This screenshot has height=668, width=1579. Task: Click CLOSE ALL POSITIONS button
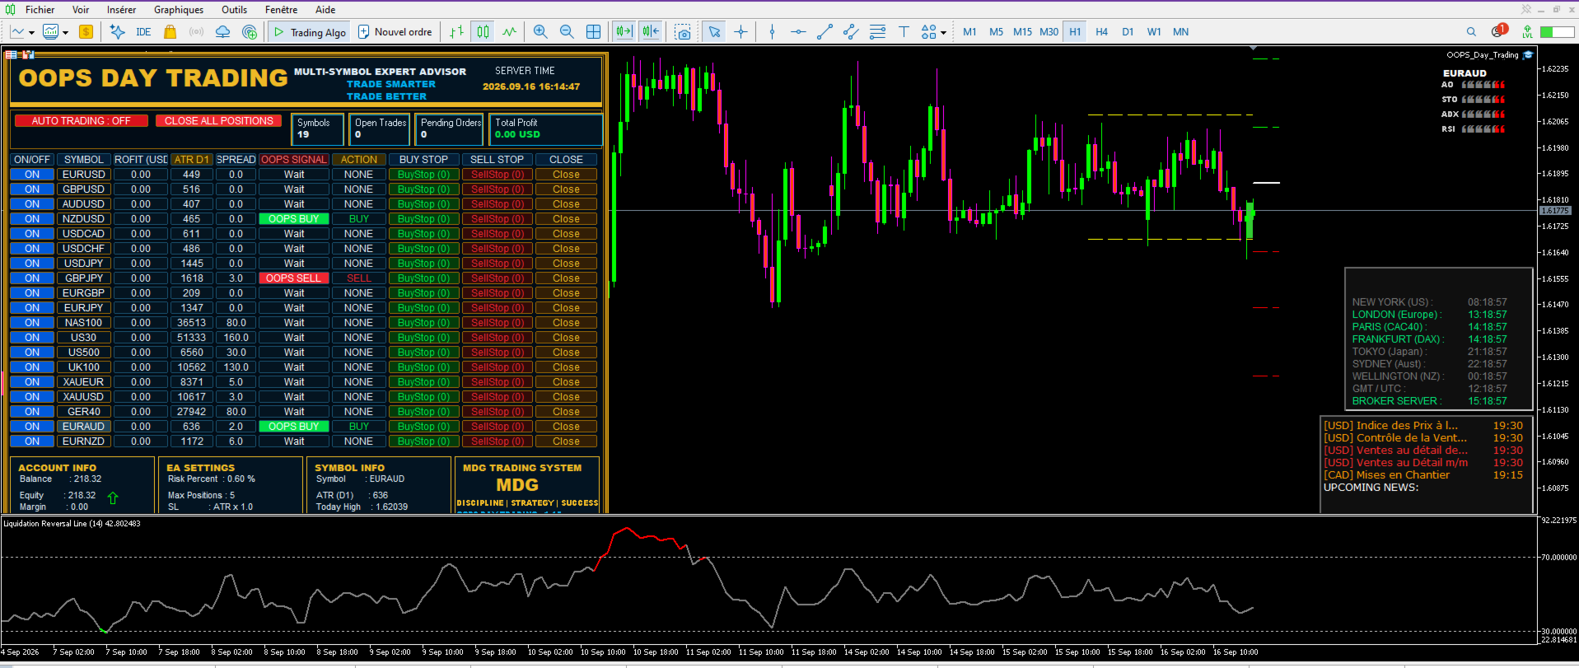[219, 121]
